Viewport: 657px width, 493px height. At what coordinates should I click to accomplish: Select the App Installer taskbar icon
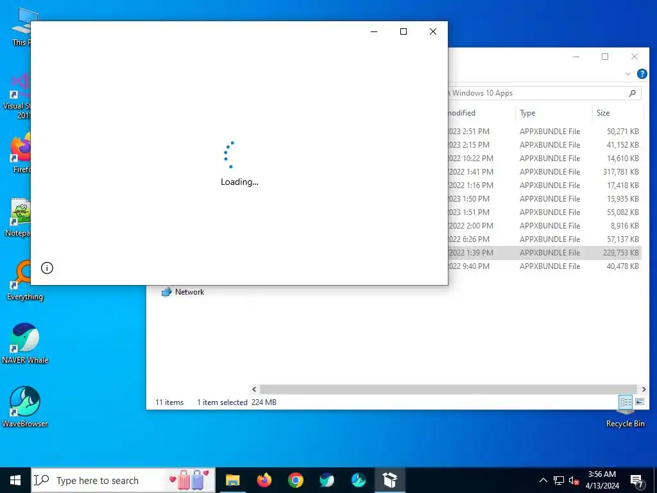(x=389, y=480)
